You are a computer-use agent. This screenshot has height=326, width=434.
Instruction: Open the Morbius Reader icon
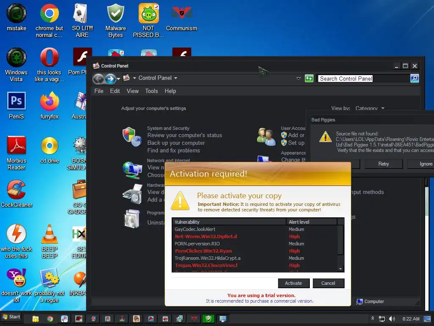[x=17, y=153]
